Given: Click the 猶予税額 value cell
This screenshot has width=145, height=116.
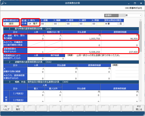Looking at the screenshot, I should (x=55, y=59).
